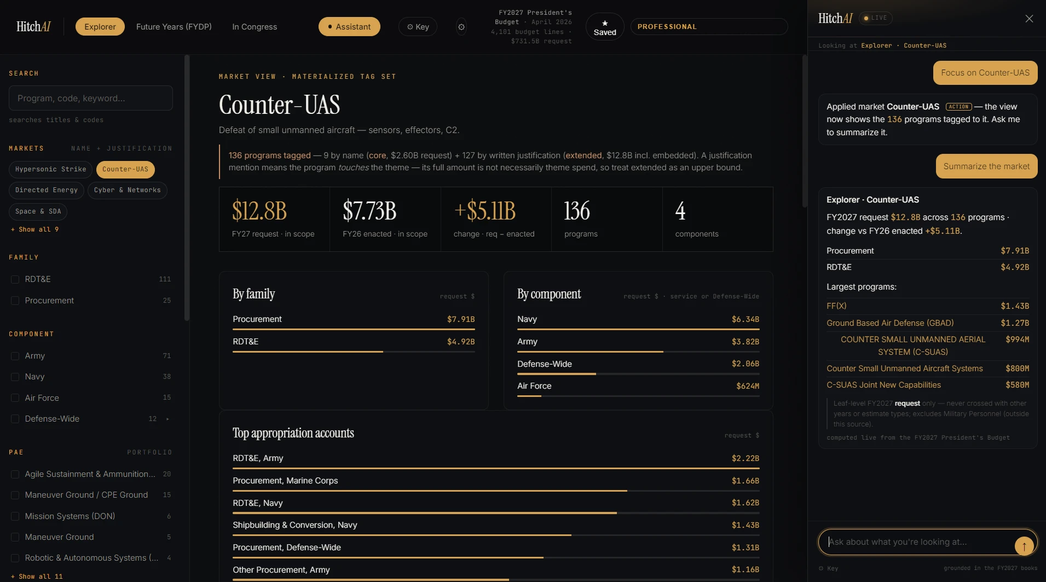Click the send arrow in assistant input
This screenshot has height=582, width=1046.
click(x=1024, y=546)
